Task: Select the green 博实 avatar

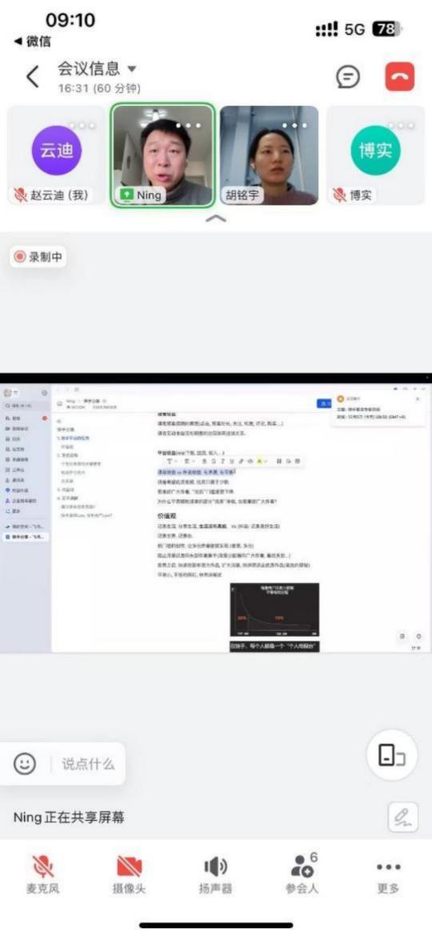Action: click(376, 150)
